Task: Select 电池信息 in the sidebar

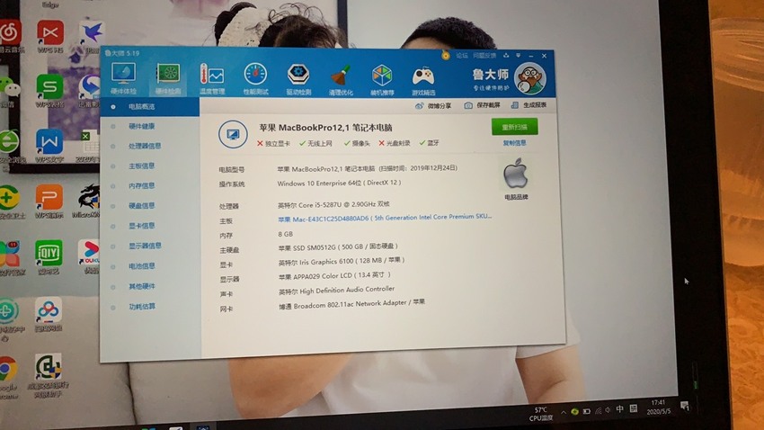Action: click(141, 266)
